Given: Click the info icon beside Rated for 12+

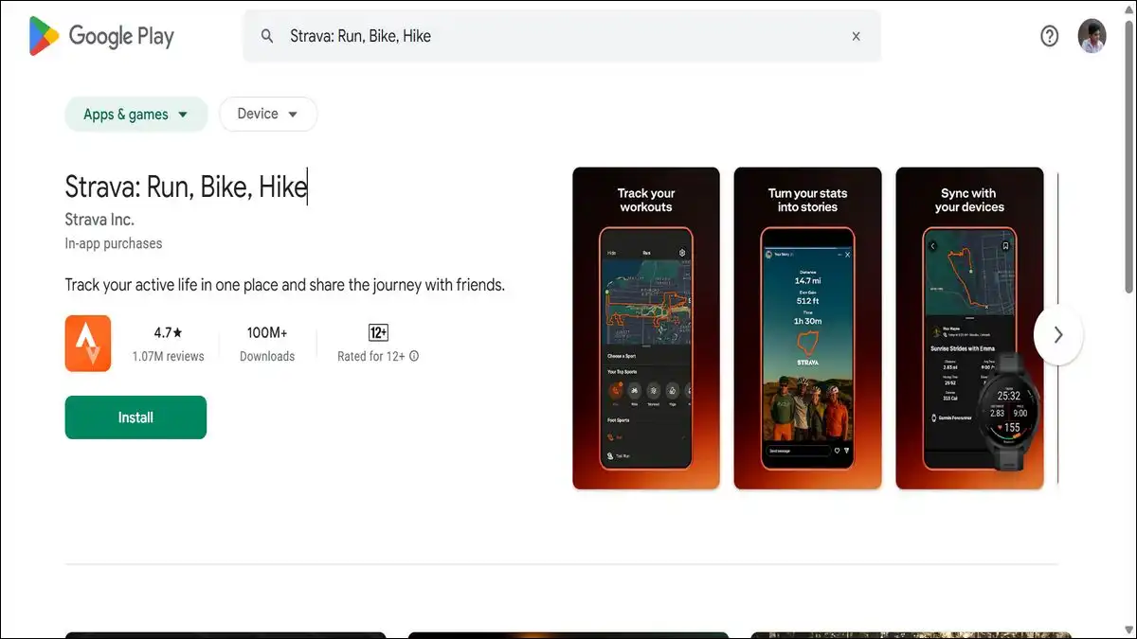Looking at the screenshot, I should coord(414,357).
